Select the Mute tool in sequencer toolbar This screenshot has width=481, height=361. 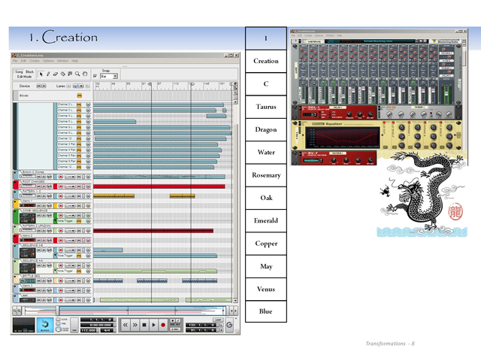70,74
